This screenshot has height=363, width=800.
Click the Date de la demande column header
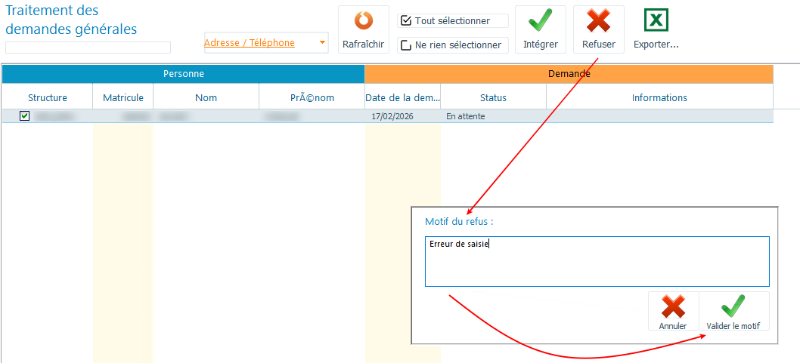click(x=402, y=98)
